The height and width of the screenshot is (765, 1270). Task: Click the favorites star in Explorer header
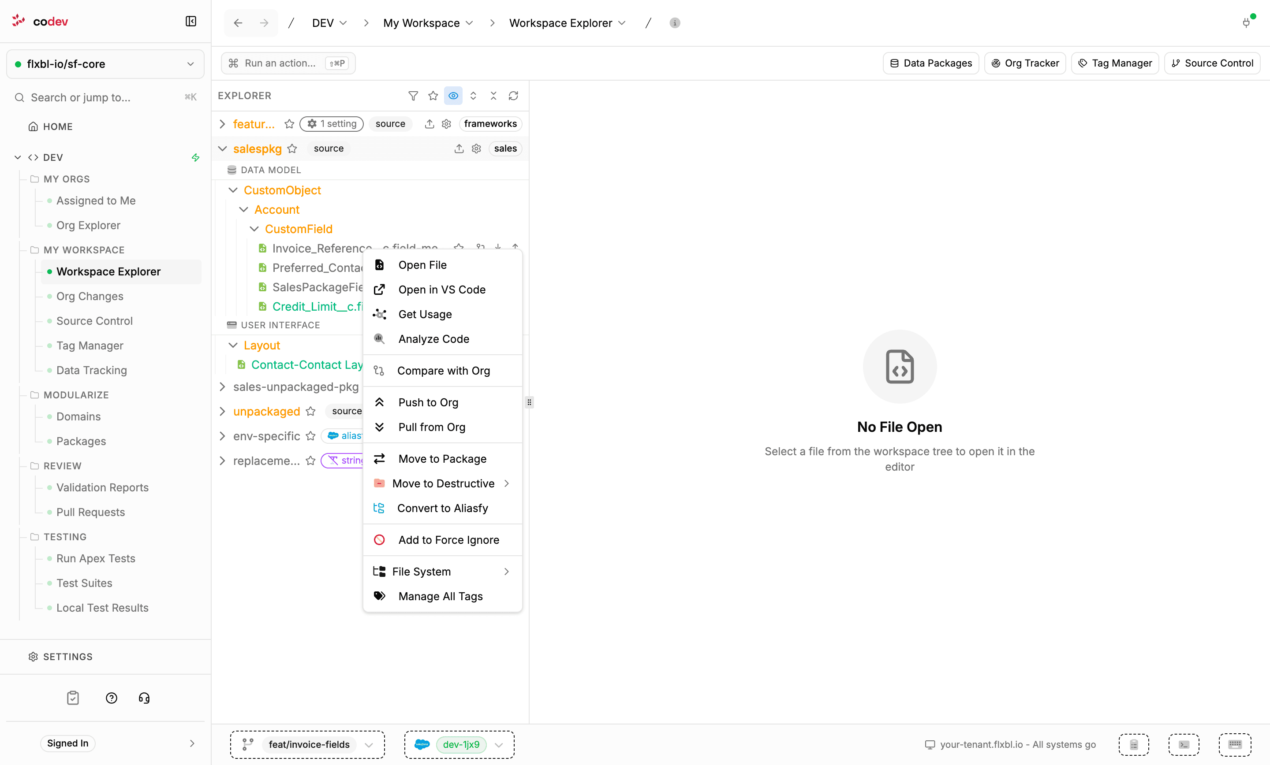click(x=433, y=96)
